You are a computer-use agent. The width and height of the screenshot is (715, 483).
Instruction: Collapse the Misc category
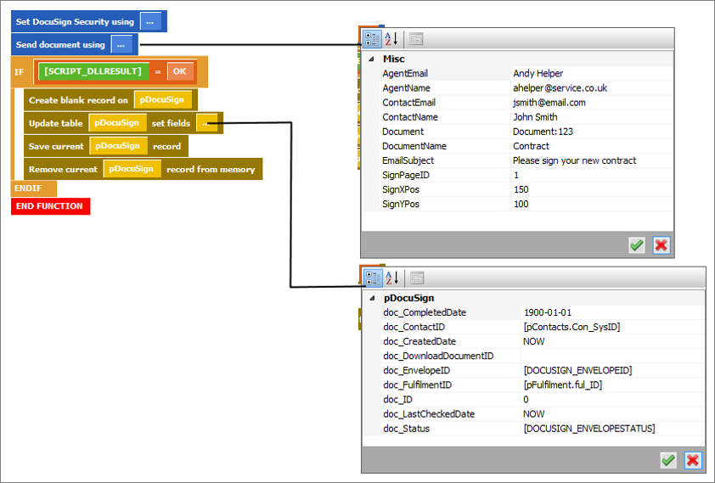[372, 59]
